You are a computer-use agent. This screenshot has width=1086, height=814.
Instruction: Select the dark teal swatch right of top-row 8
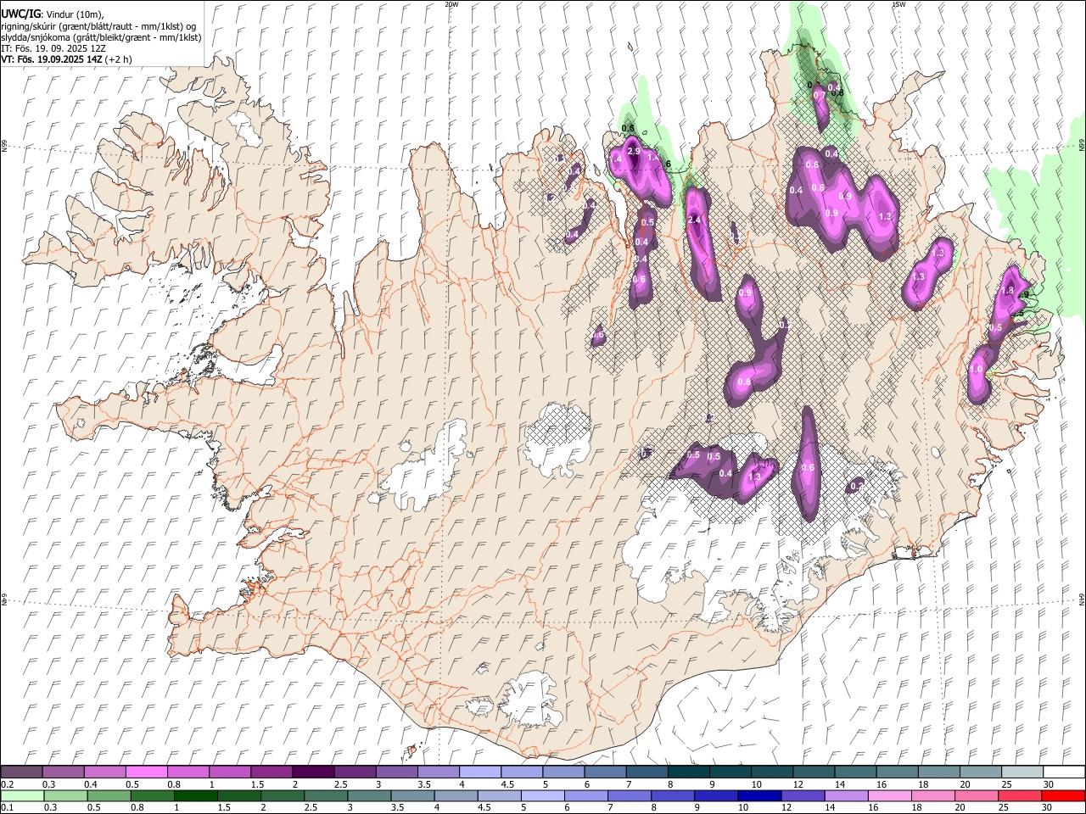click(690, 772)
